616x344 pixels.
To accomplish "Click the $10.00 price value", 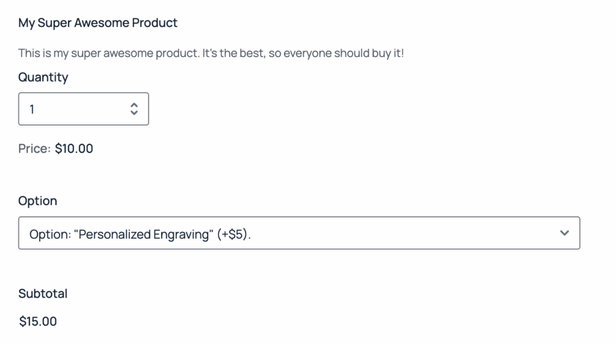I will click(74, 149).
